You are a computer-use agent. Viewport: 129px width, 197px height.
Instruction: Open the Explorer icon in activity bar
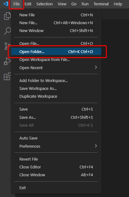7,16
